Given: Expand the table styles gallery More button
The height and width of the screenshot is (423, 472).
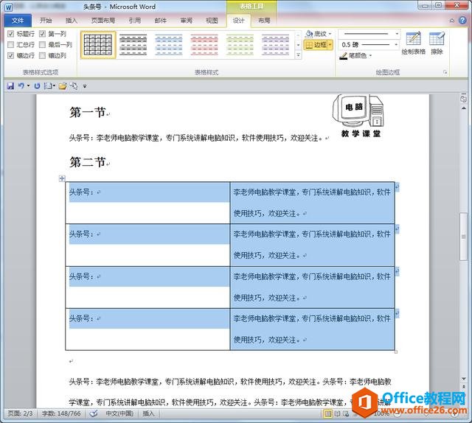Looking at the screenshot, I should coord(298,55).
